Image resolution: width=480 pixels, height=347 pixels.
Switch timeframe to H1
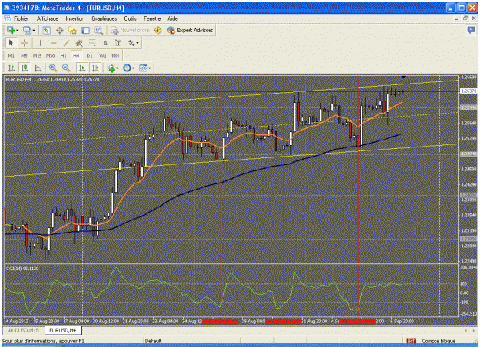(x=63, y=55)
